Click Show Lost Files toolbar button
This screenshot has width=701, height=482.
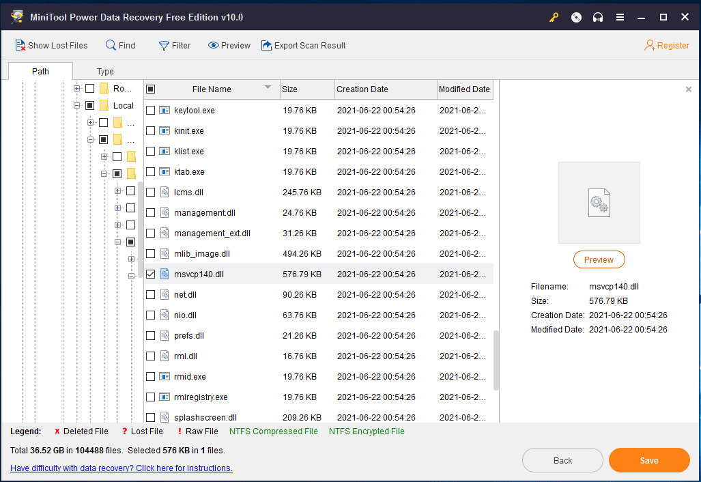[51, 45]
